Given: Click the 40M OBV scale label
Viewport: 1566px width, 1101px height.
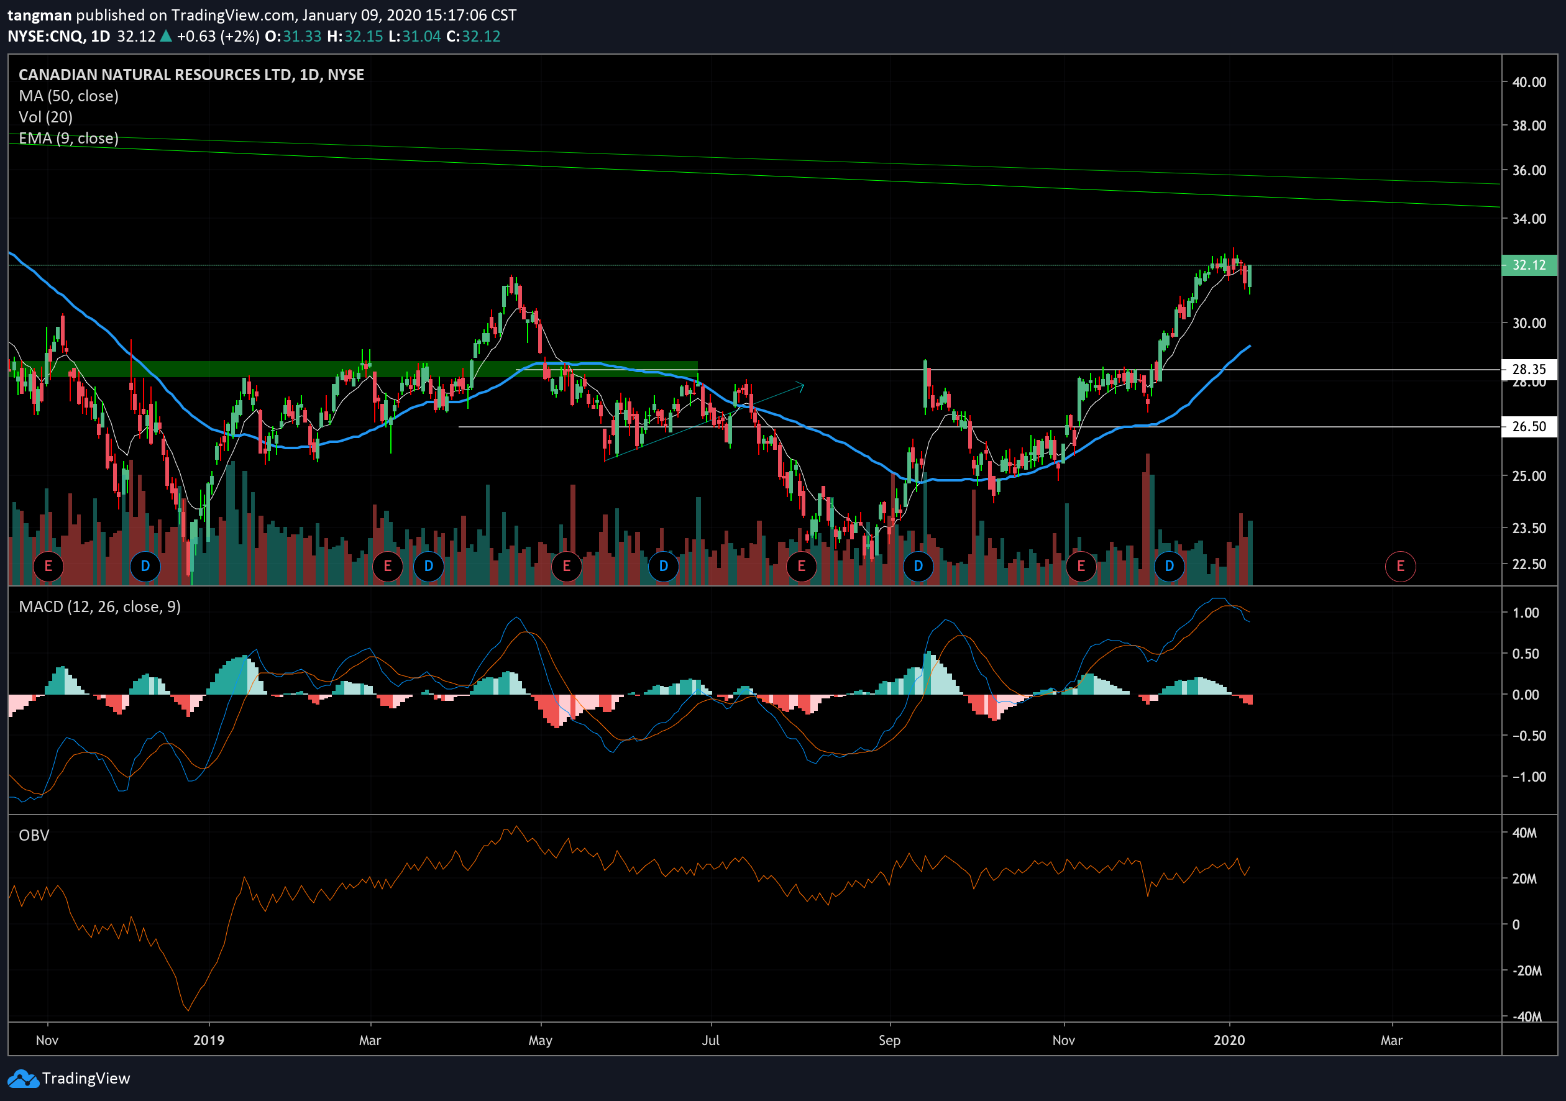Looking at the screenshot, I should [1524, 833].
